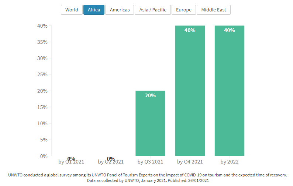Viewport: 293px width, 186px height.
Task: Click the 20% label inside the bar
Action: point(150,95)
